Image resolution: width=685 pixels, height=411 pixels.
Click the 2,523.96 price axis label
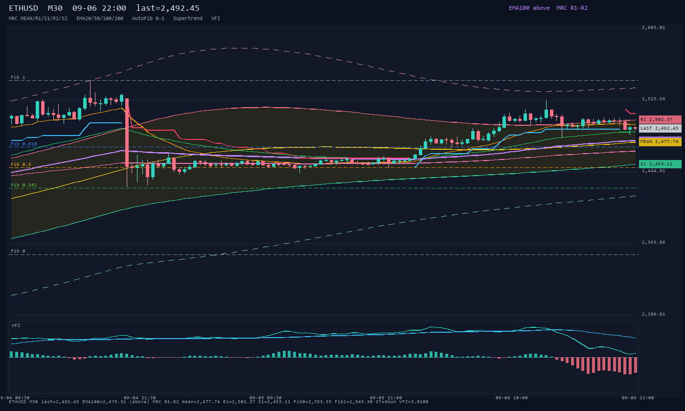(x=654, y=99)
